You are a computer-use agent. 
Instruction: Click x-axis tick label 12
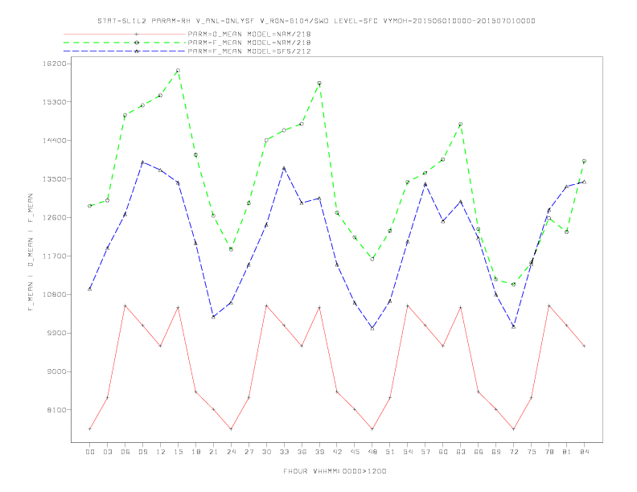(x=161, y=452)
